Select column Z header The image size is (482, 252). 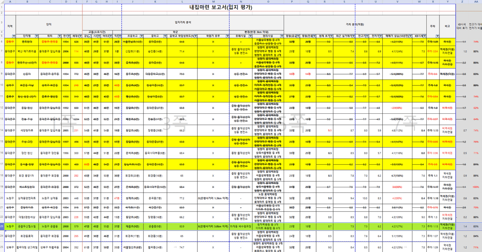pos(462,2)
